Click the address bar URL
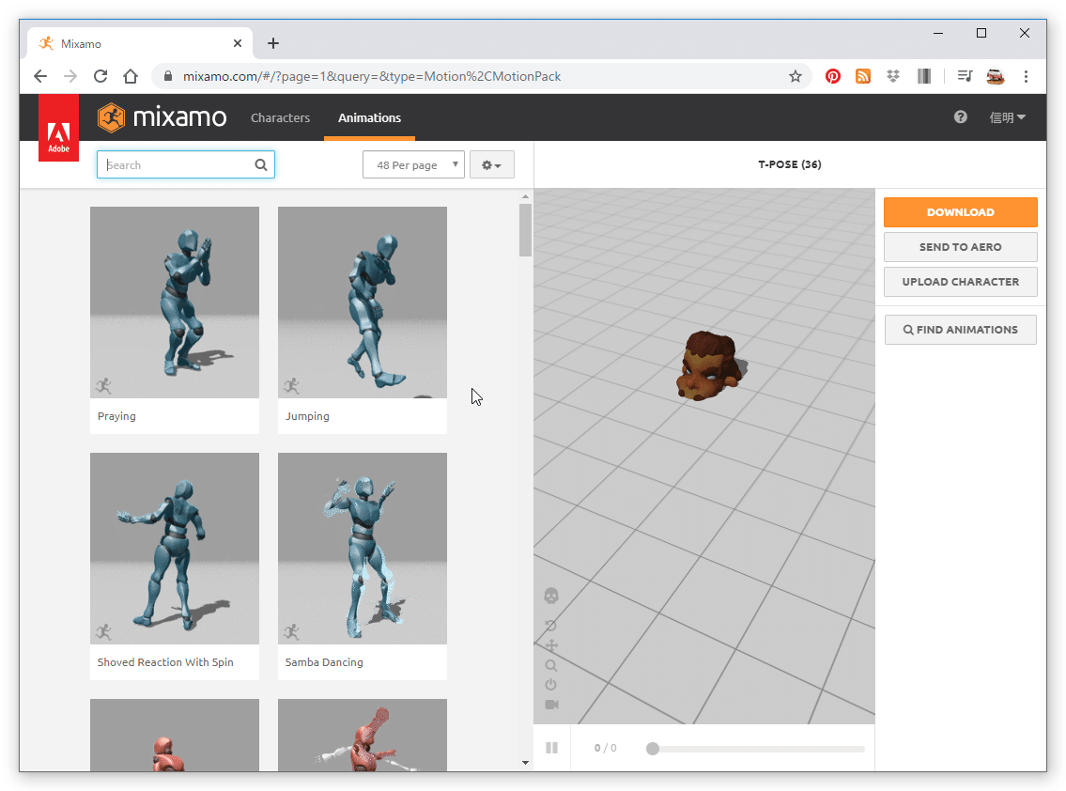This screenshot has width=1066, height=791. [372, 76]
